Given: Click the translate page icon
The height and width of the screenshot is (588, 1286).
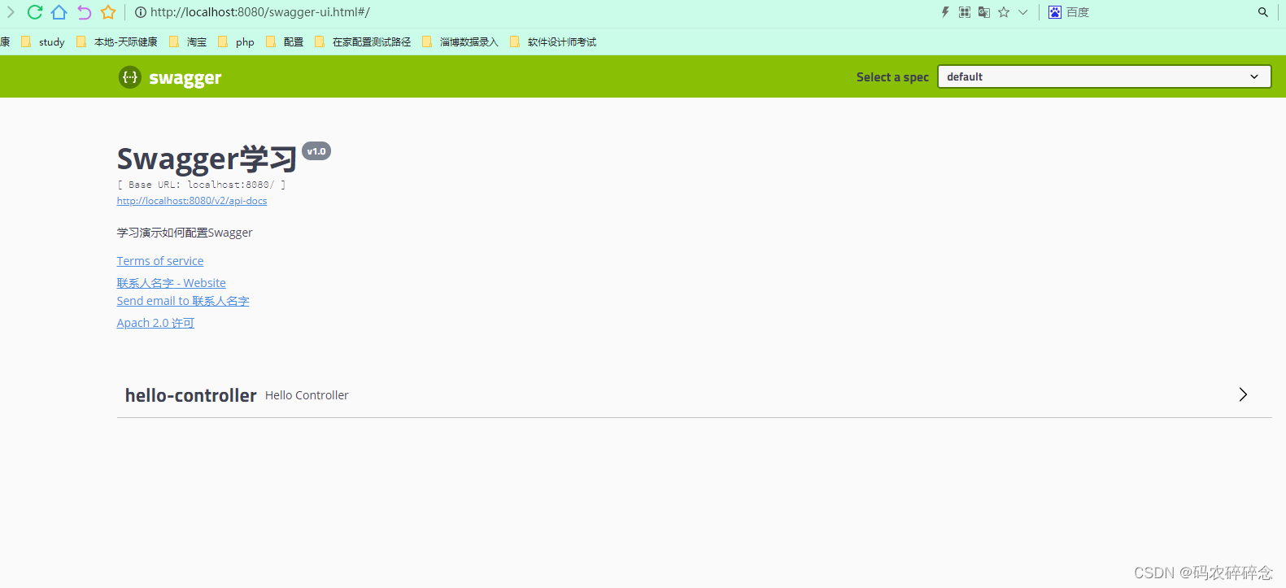Looking at the screenshot, I should click(x=984, y=12).
